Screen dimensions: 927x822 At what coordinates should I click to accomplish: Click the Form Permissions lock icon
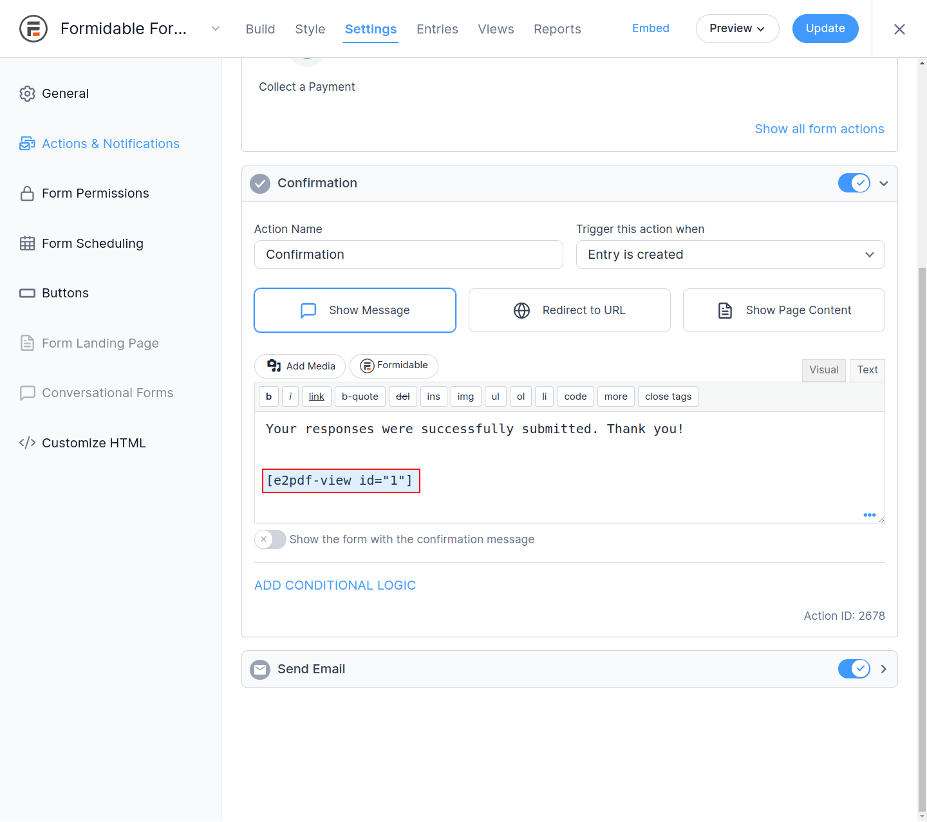coord(27,194)
